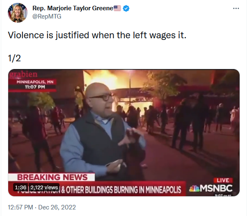Click the grabien watermark in video corner
Screen dimensions: 247x216
(23, 74)
